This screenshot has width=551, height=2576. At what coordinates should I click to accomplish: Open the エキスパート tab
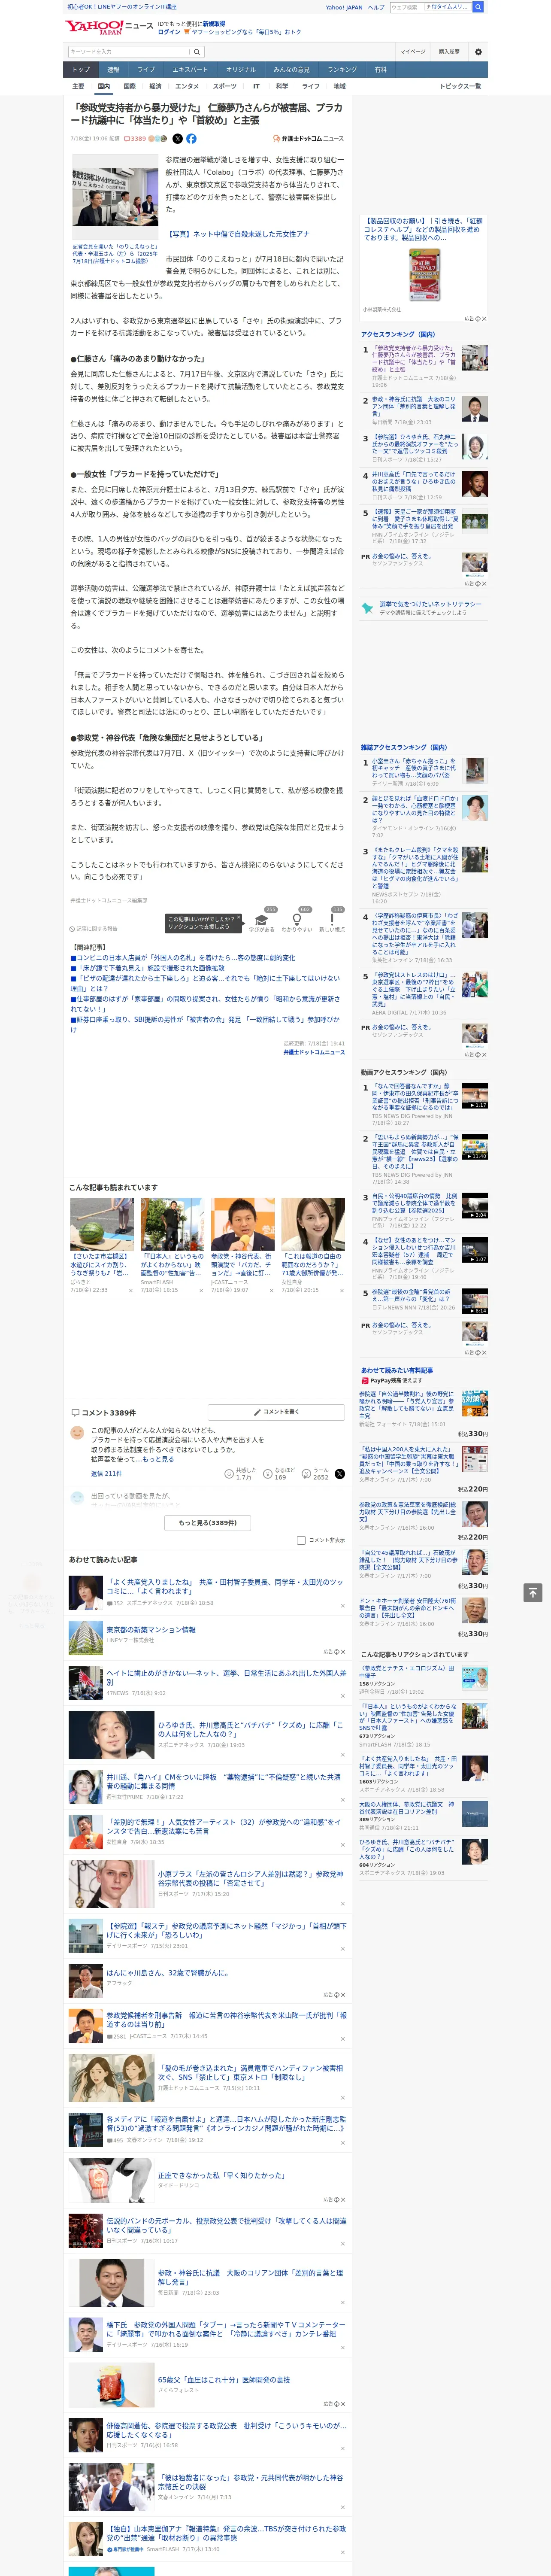point(190,70)
